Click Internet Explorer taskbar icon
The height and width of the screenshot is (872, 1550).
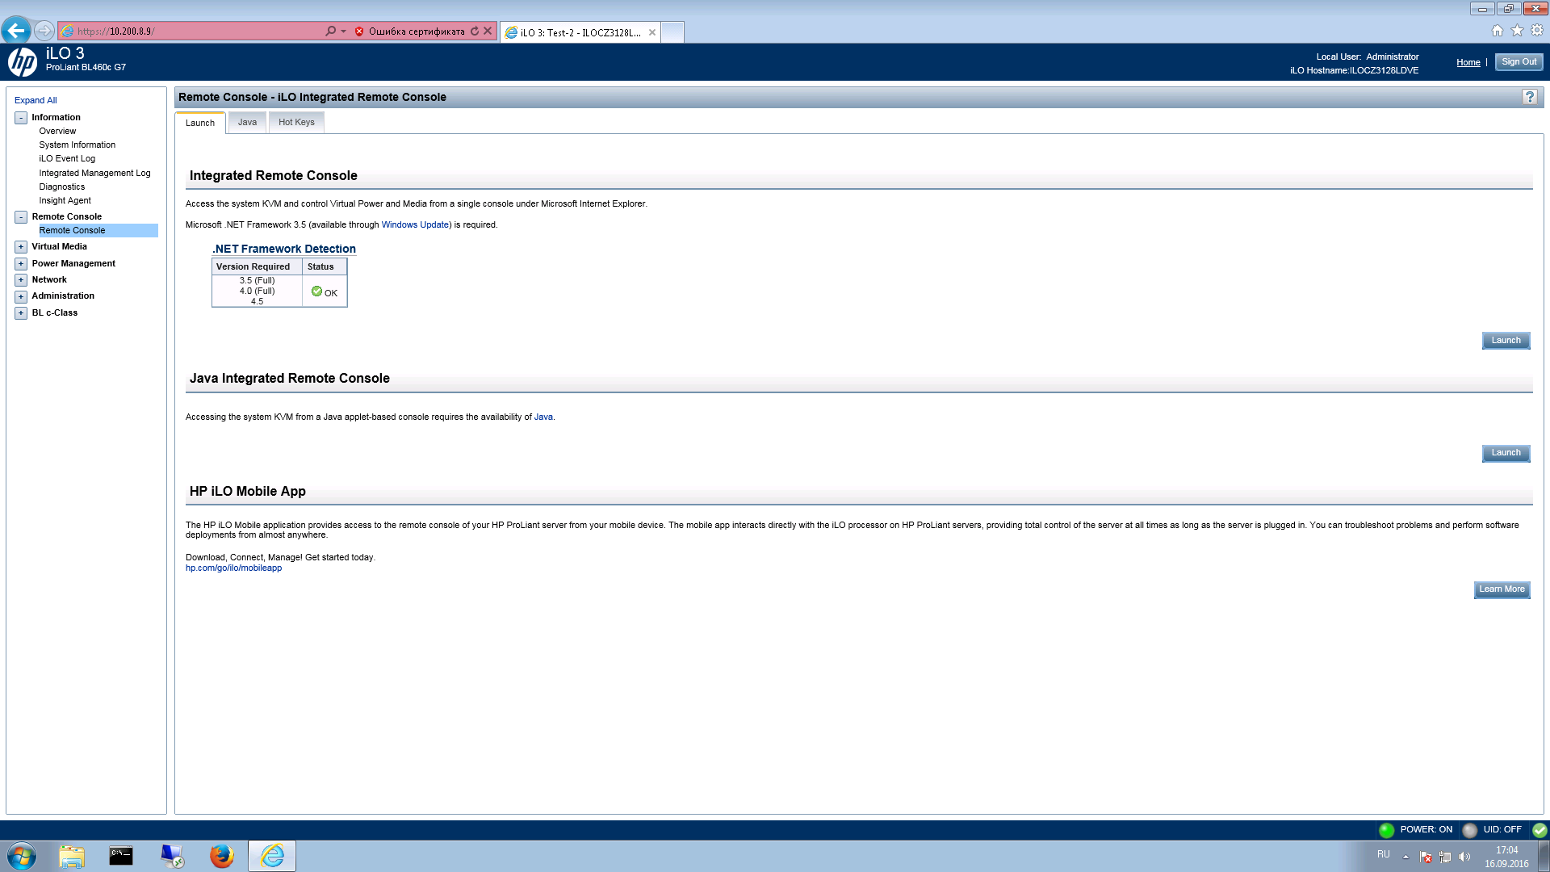pyautogui.click(x=272, y=856)
